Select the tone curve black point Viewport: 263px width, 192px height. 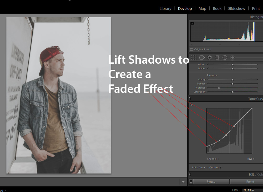coord(207,146)
